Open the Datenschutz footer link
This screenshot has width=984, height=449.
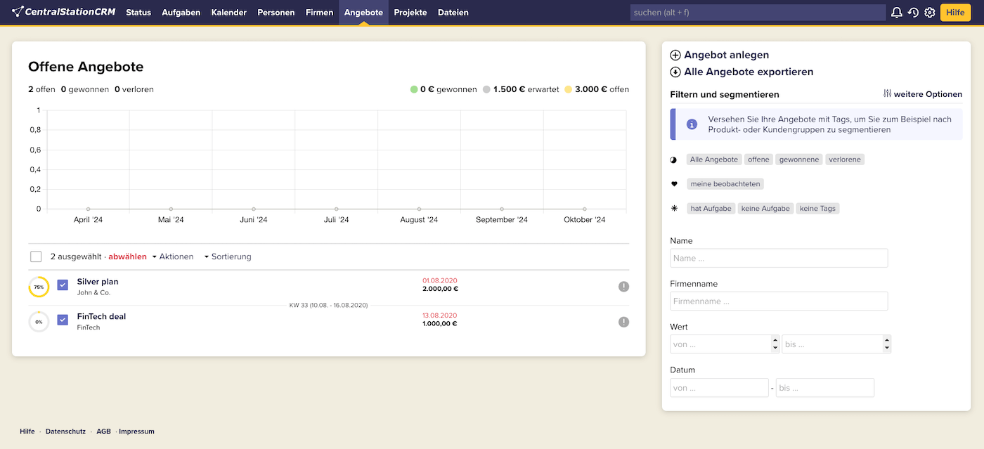[x=65, y=431]
